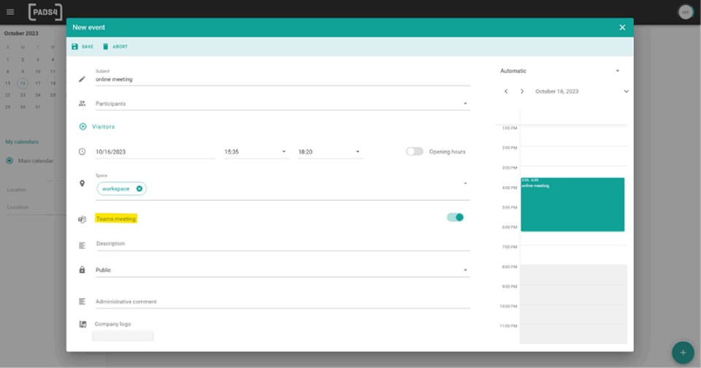Screen dimensions: 701x368
Task: Click the Teams meeting label
Action: pyautogui.click(x=116, y=218)
